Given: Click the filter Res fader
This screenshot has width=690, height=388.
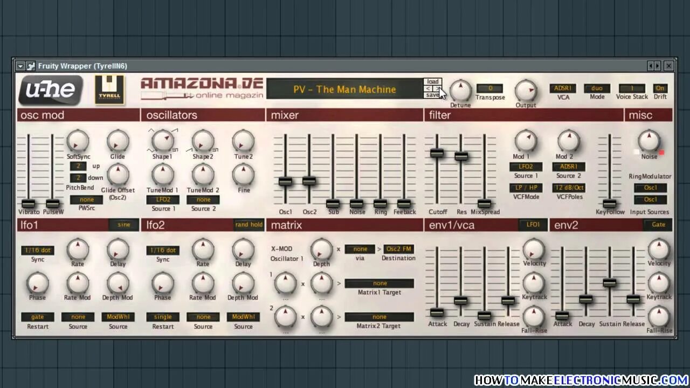Looking at the screenshot, I should (461, 156).
